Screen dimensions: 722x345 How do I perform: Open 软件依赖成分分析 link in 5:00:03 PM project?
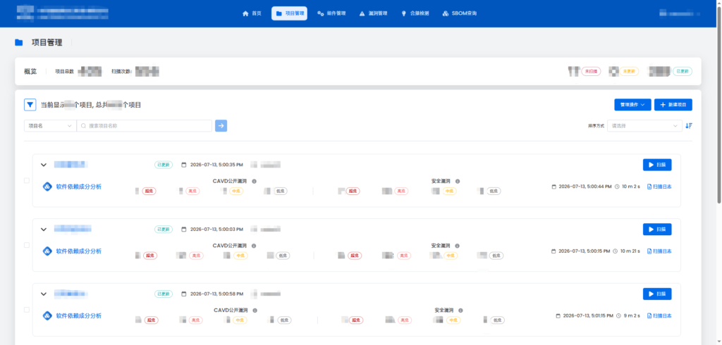point(79,251)
